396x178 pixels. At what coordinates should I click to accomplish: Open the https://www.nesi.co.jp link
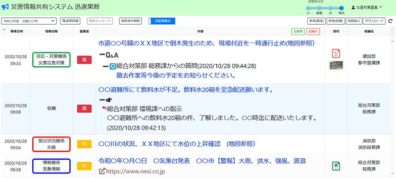[136, 172]
